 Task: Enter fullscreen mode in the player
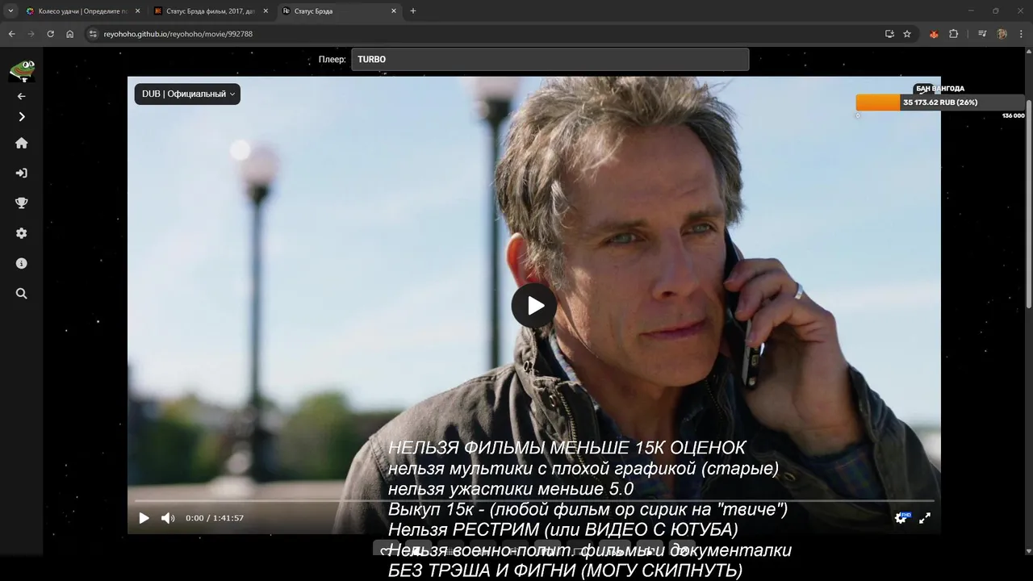tap(925, 518)
